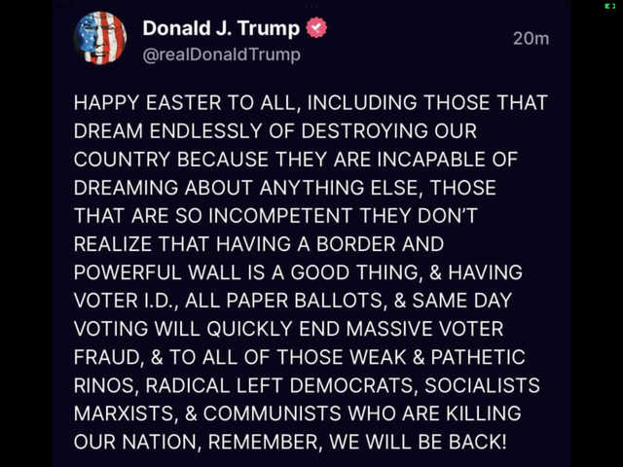Screen dimensions: 623x467
Task: Tap the three-dot multitasking indicator at top
Action: 311,6
